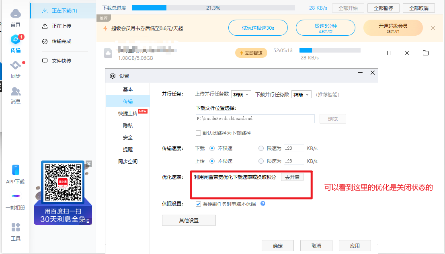Expand the 上传并行任务数 dropdown
Image resolution: width=445 pixels, height=254 pixels.
coord(241,95)
